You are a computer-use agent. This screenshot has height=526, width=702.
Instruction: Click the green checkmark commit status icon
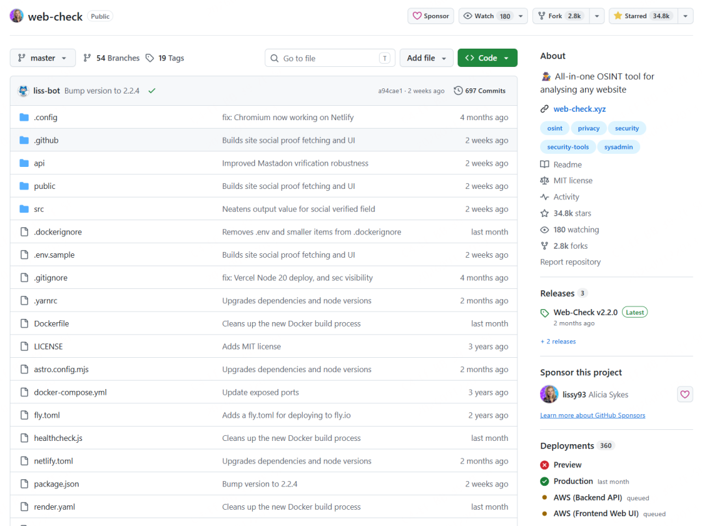(151, 91)
